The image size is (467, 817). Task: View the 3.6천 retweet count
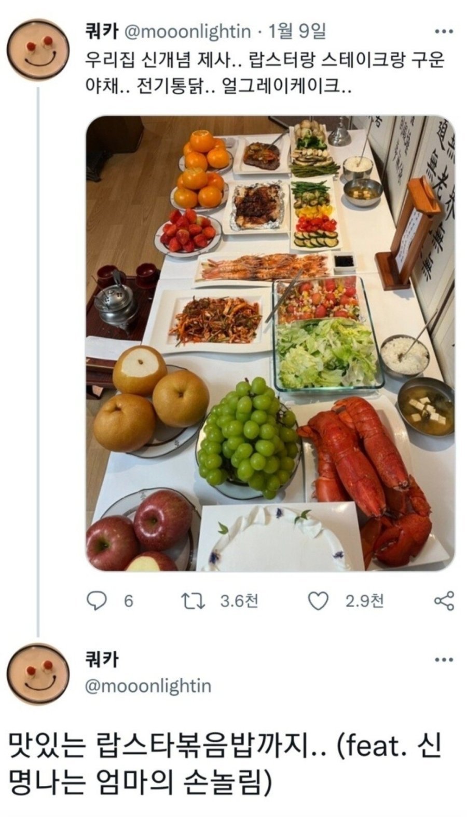(x=239, y=601)
